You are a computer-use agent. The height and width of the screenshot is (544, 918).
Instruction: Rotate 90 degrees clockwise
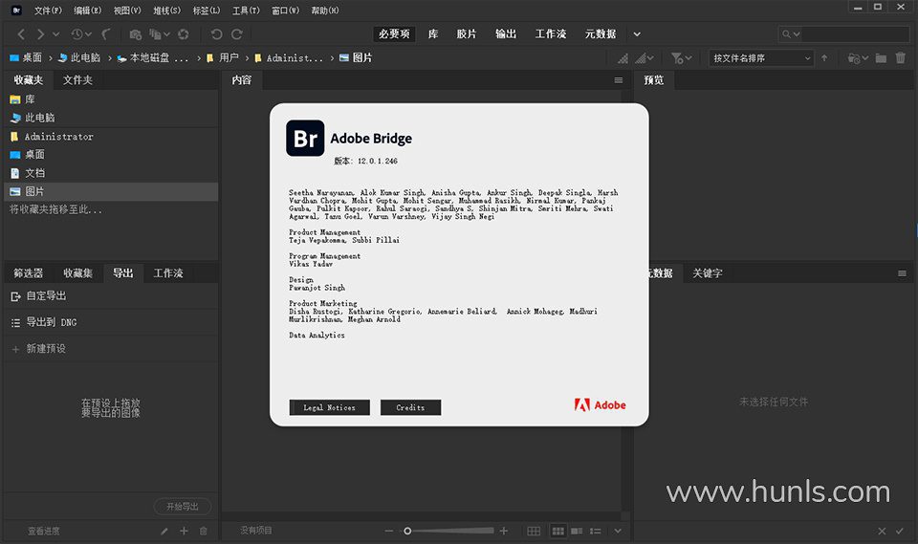click(237, 34)
